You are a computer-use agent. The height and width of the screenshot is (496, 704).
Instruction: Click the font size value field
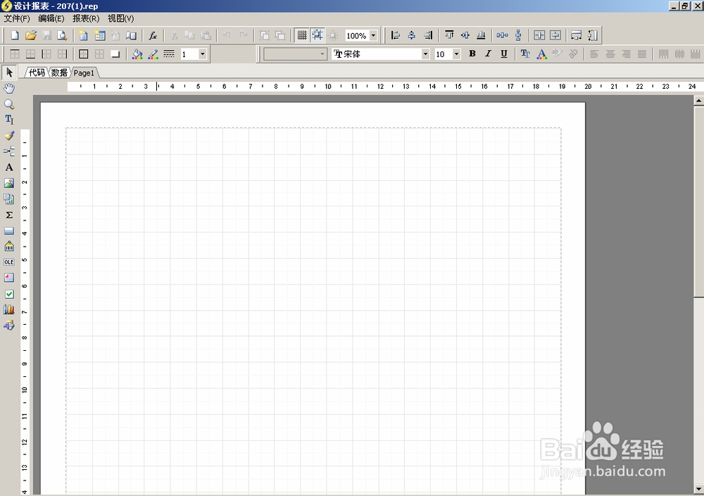click(x=444, y=54)
